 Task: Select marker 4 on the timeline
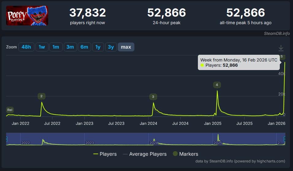point(217,85)
